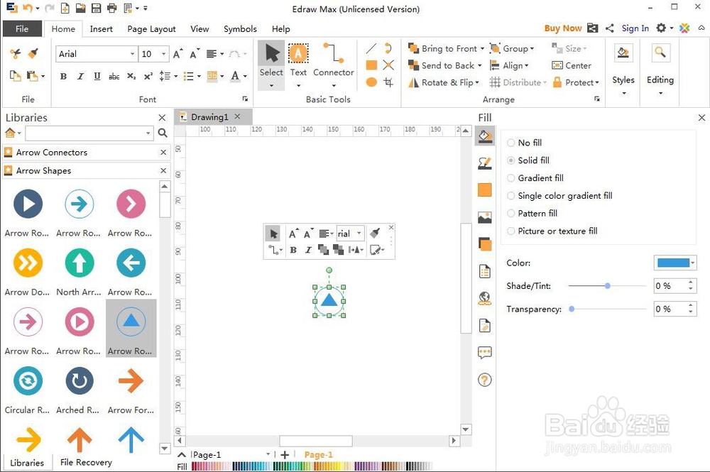Open the Line format panel icon
The width and height of the screenshot is (710, 472).
pos(484,163)
